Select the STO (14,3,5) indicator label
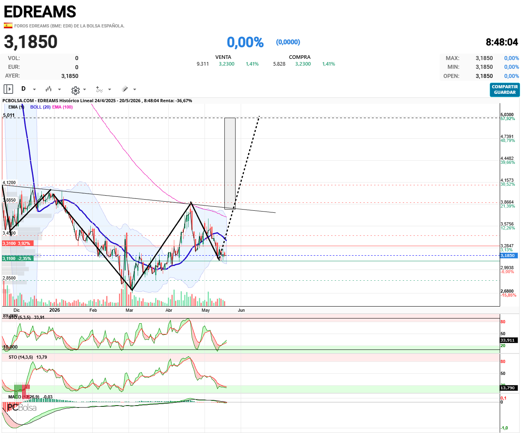The height and width of the screenshot is (433, 524). 21,357
